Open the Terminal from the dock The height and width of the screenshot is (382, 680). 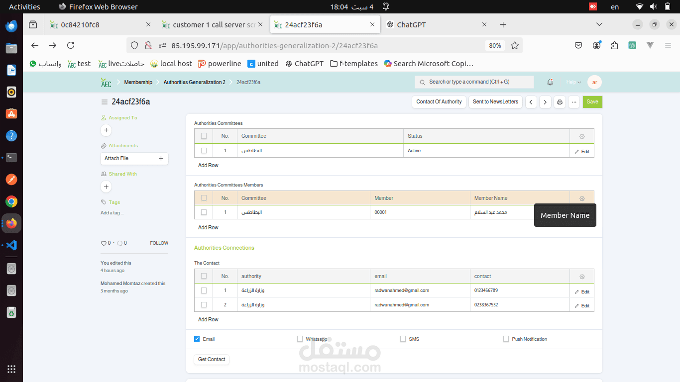coord(11,158)
